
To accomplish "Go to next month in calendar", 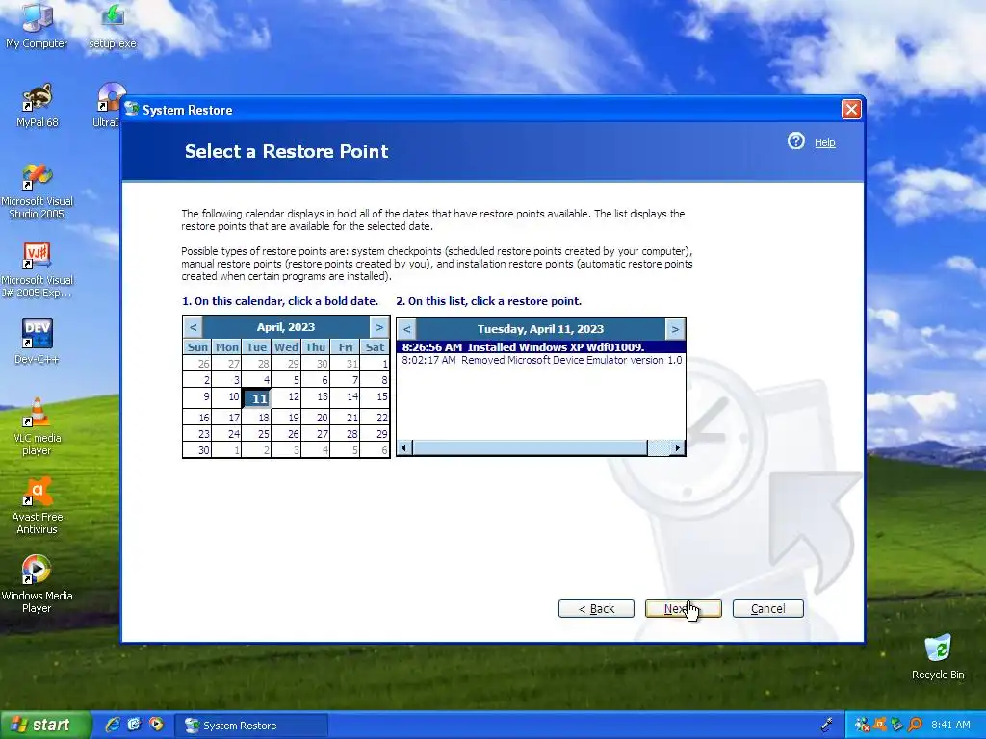I will pos(379,327).
